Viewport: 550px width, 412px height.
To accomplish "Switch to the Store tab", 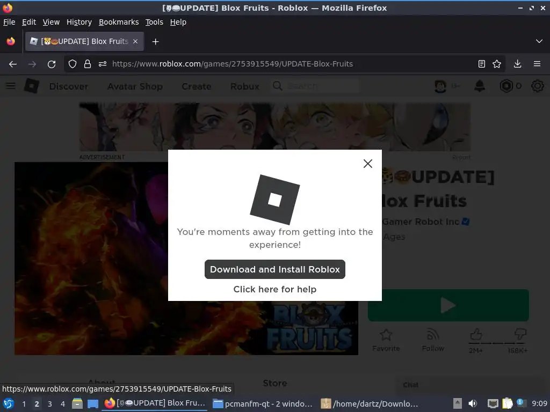I will coord(274,384).
